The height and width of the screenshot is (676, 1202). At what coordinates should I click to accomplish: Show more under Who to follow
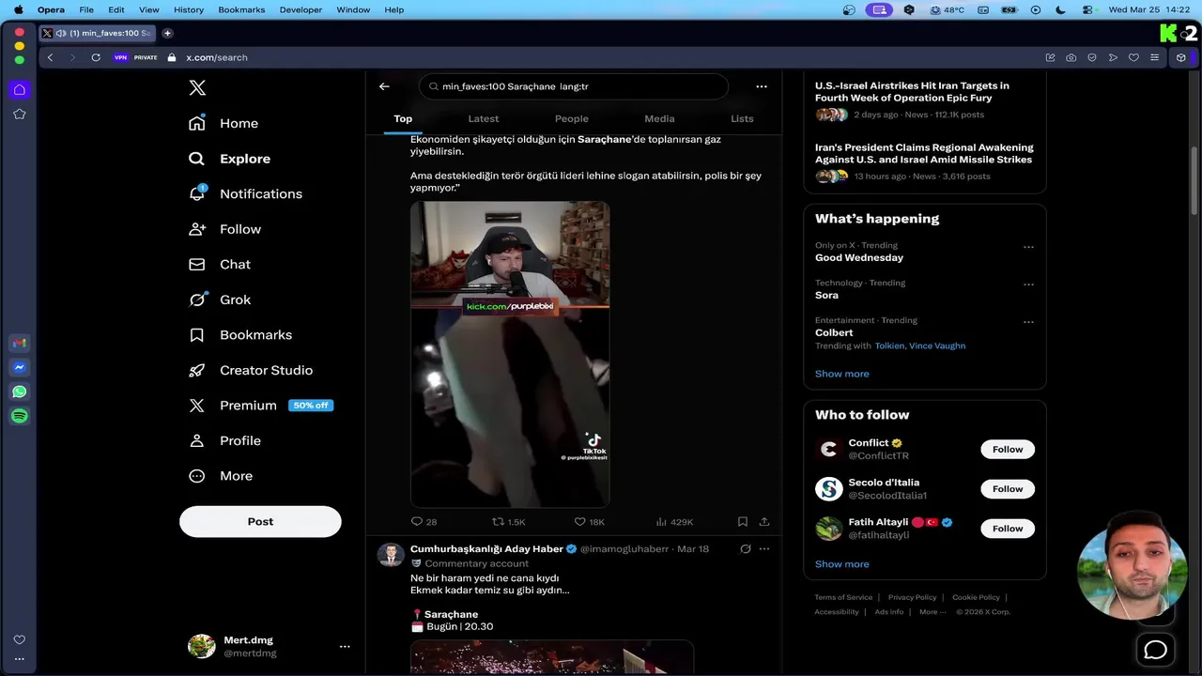(x=842, y=564)
